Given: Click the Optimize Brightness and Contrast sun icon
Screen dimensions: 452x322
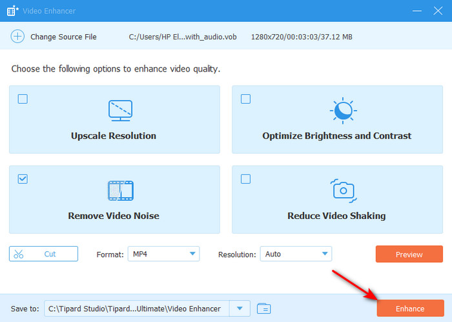Looking at the screenshot, I should point(342,111).
